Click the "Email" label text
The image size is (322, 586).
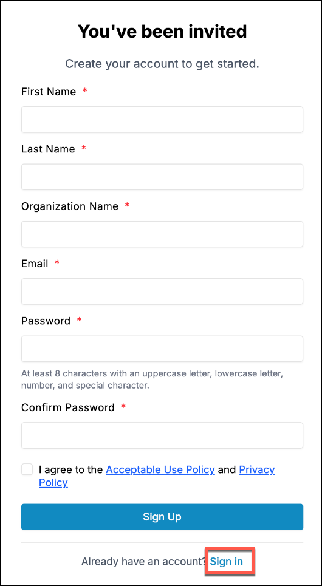point(35,264)
